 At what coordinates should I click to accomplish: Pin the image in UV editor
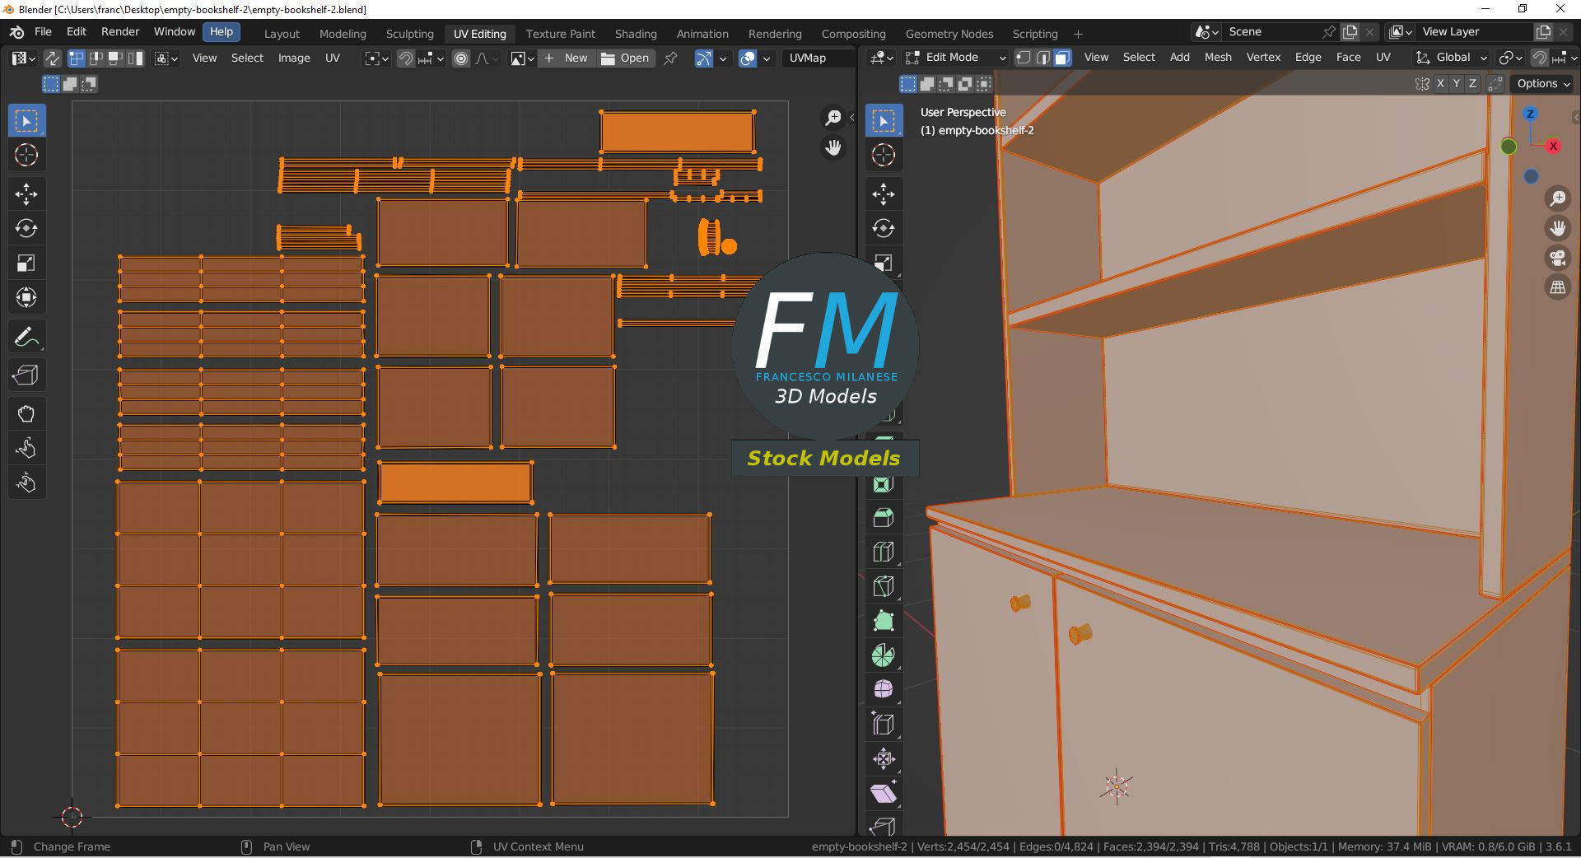[671, 58]
